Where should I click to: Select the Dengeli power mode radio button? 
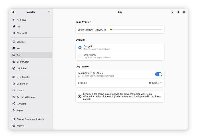coord(80,47)
